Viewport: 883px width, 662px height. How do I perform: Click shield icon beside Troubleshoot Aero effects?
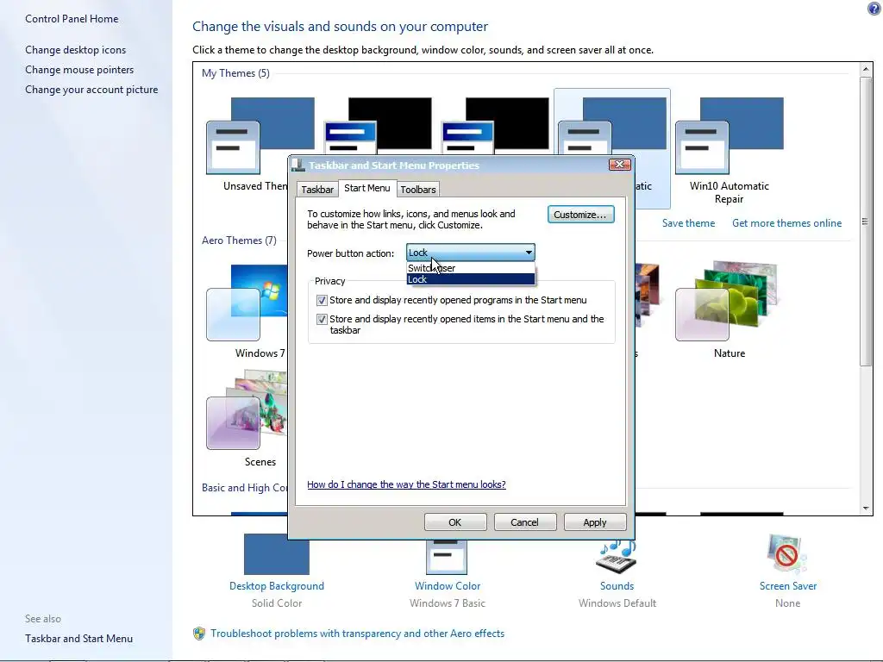coord(199,634)
